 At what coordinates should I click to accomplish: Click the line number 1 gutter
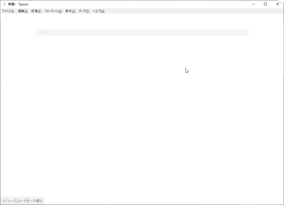click(41, 32)
